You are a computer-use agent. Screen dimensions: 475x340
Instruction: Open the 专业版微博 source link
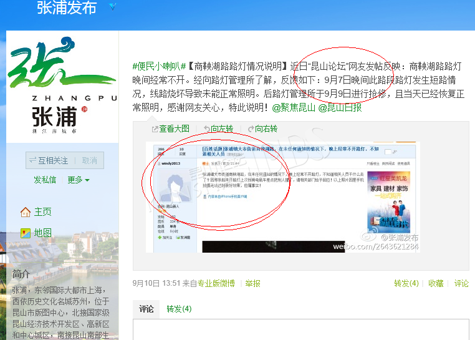tap(216, 283)
